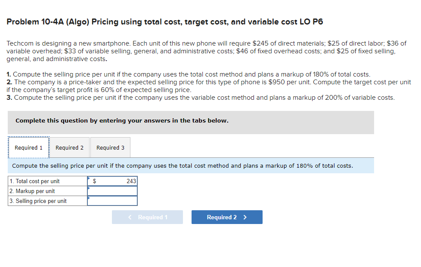Select the Markup per unit input field
421x267 pixels.
pos(112,191)
